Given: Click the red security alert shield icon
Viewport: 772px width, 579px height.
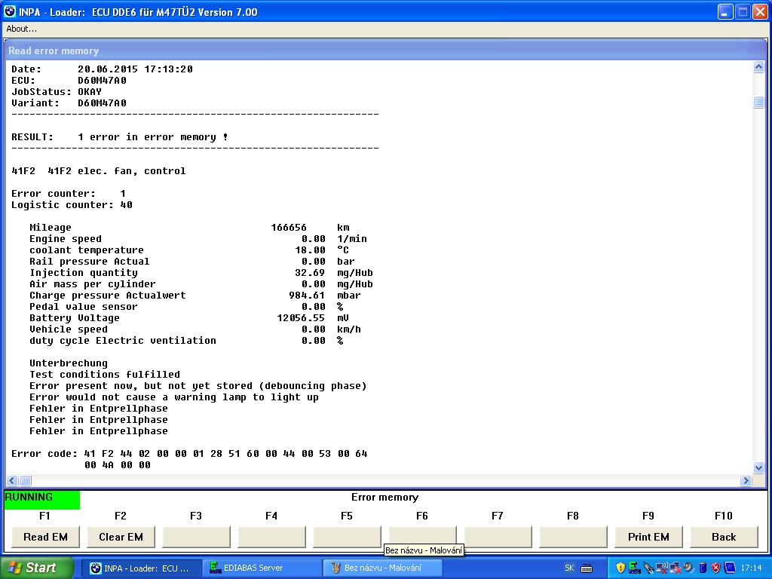Looking at the screenshot, I should [715, 568].
